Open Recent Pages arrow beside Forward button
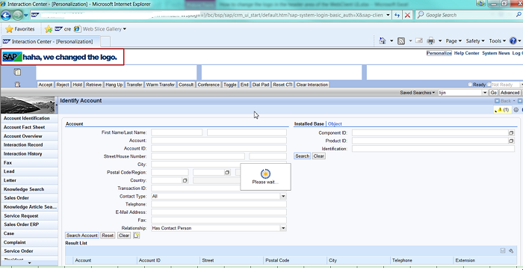This screenshot has height=270, width=523. click(25, 16)
